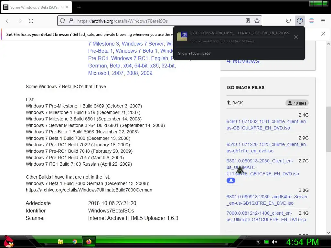Close the Windows 7 Beta ISO's tab

click(67, 7)
